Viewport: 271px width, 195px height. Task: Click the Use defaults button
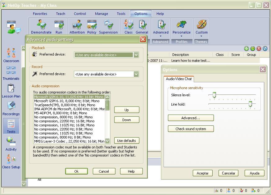point(127,141)
